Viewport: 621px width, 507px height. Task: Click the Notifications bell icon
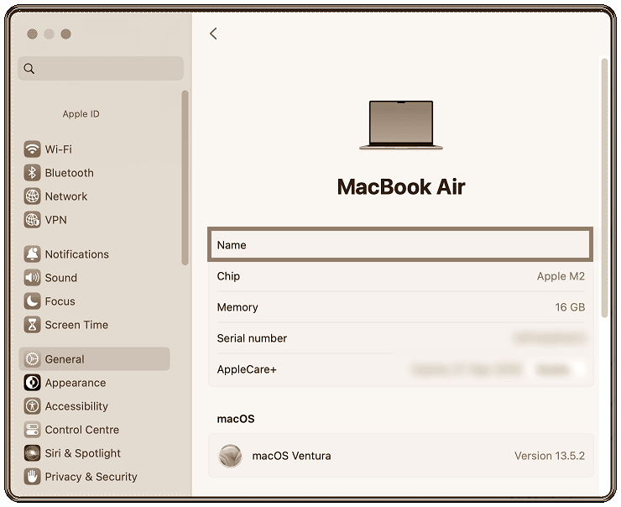coord(32,253)
